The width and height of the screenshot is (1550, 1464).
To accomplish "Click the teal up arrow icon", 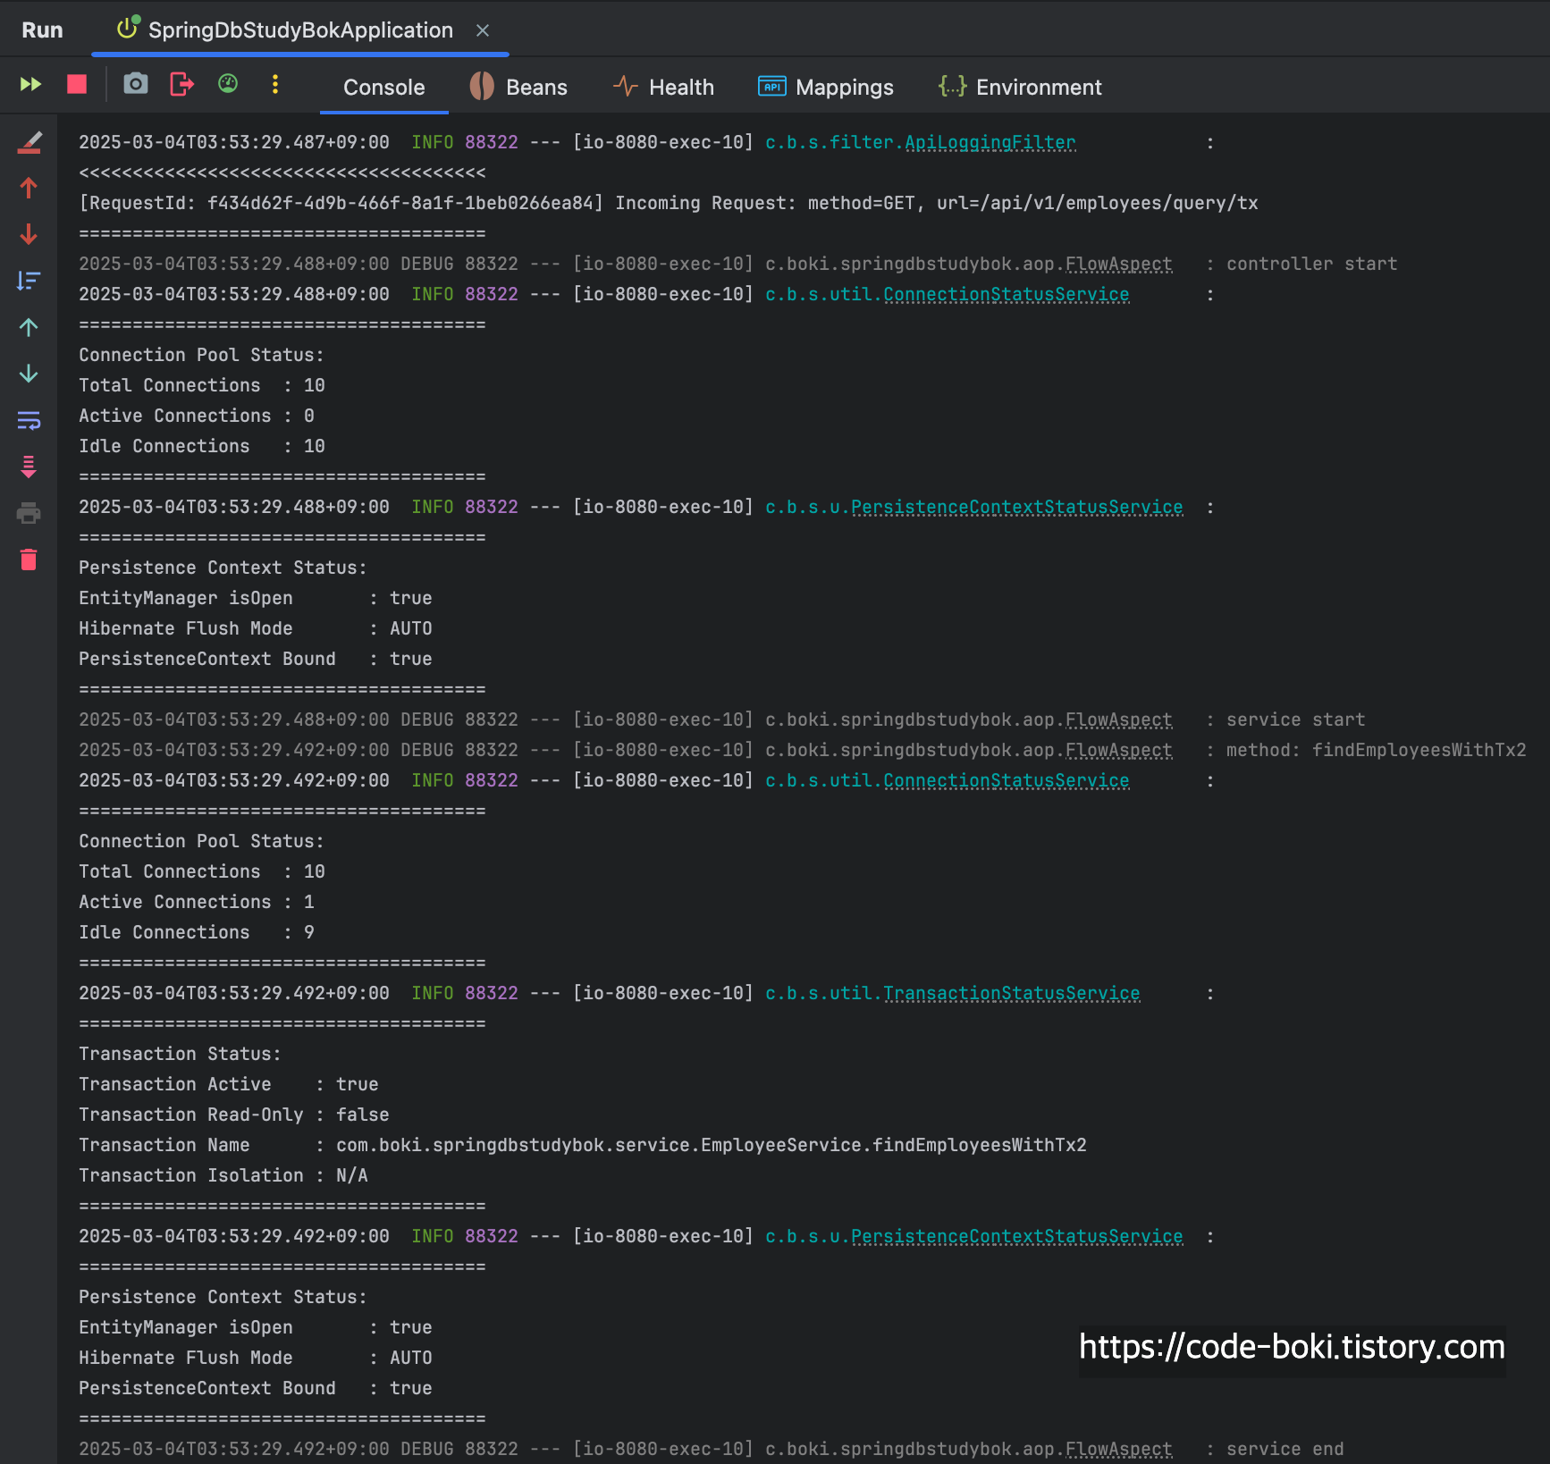I will click(x=29, y=327).
